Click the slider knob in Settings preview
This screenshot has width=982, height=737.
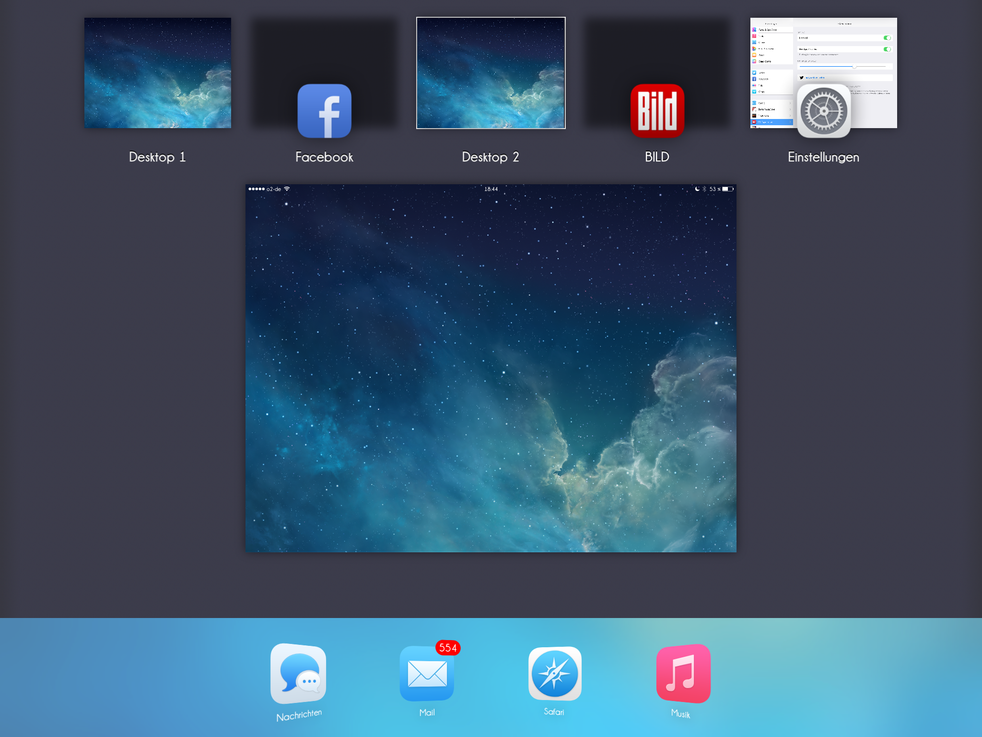[x=854, y=67]
